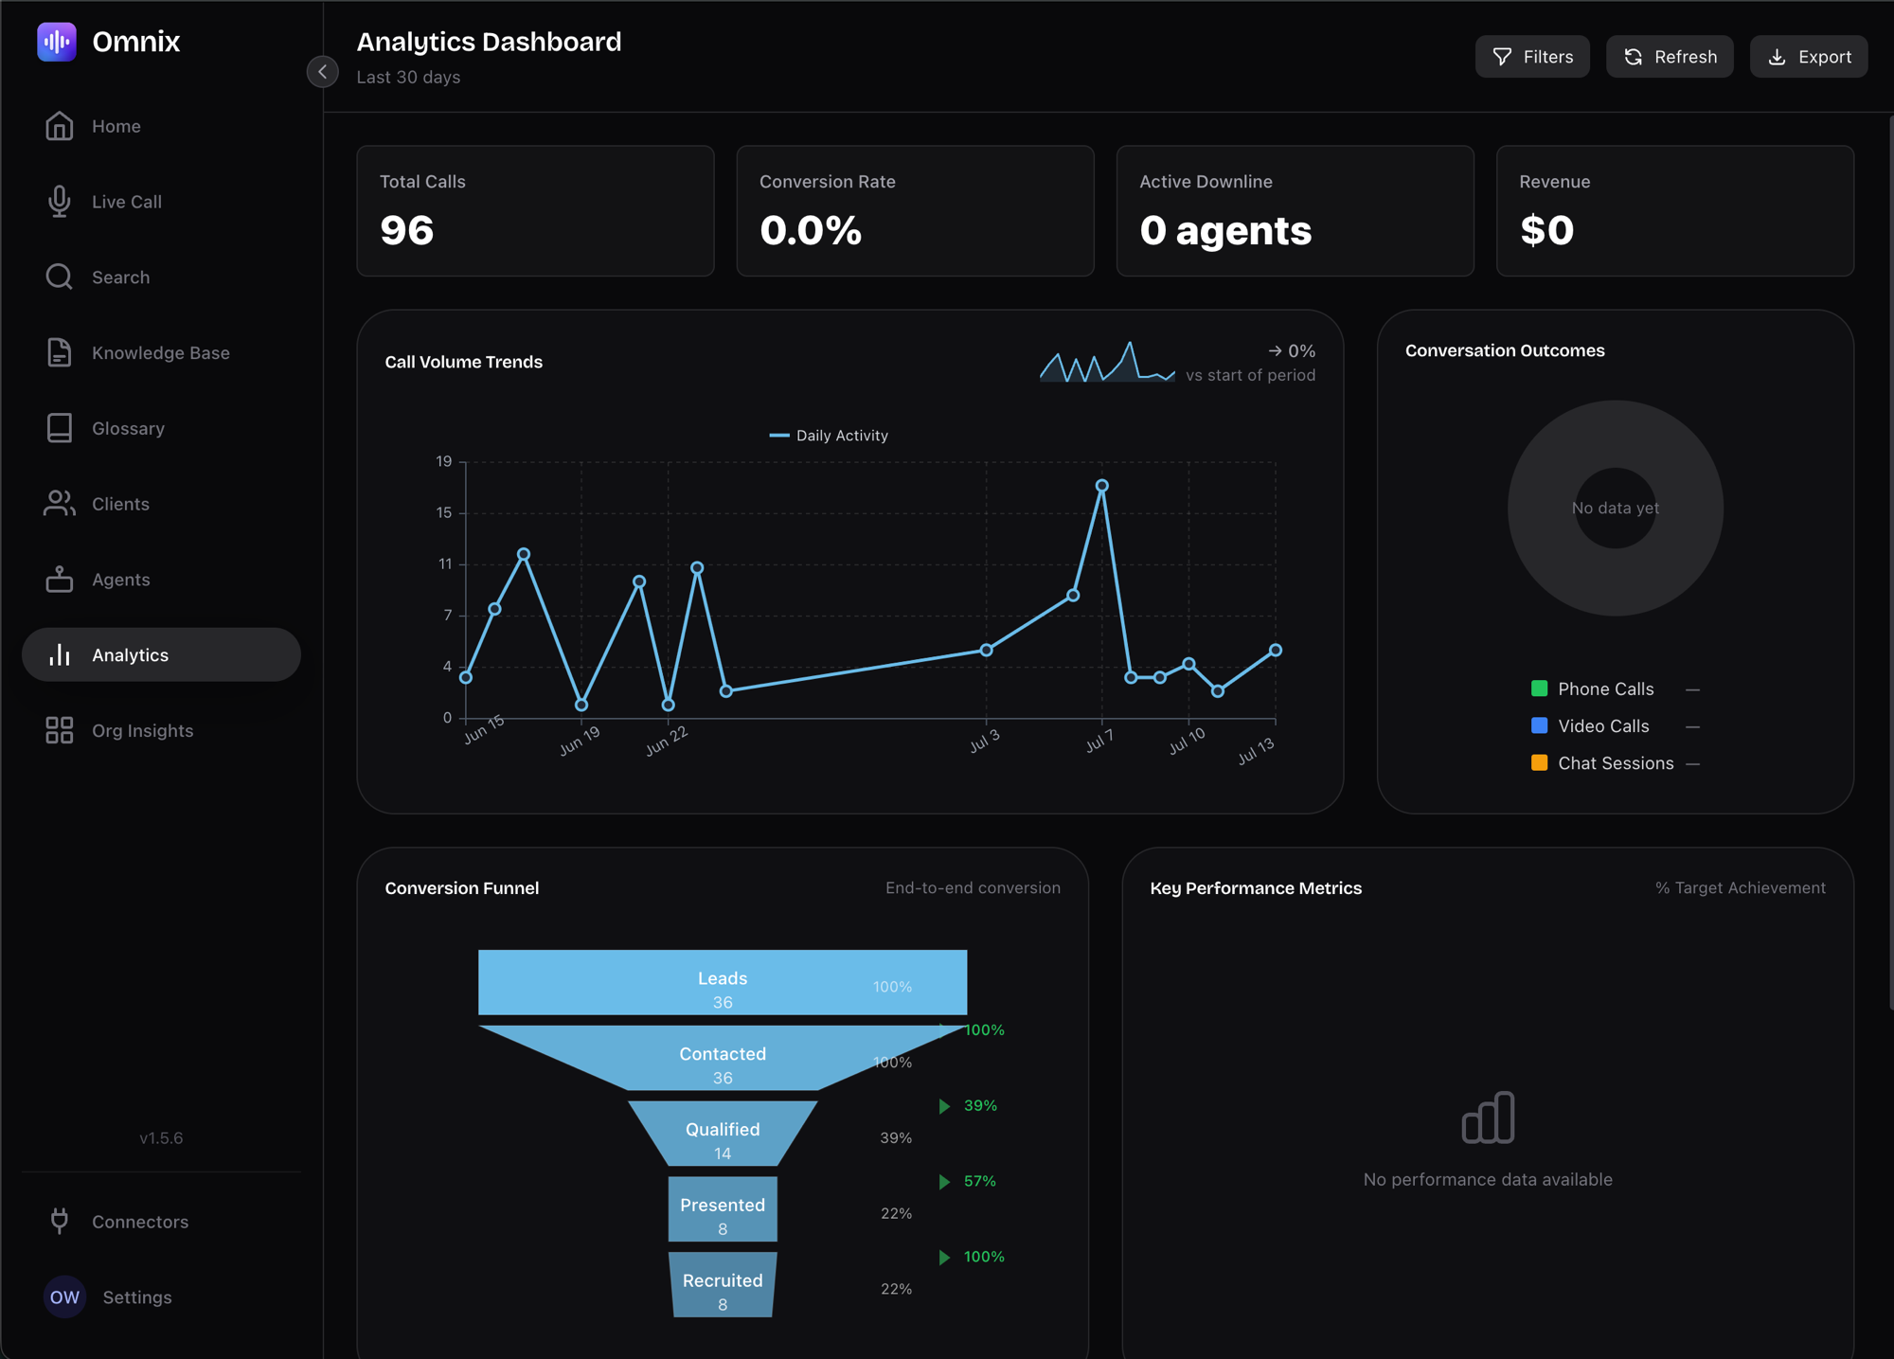1894x1359 pixels.
Task: Open Clients via the people icon
Action: [59, 504]
